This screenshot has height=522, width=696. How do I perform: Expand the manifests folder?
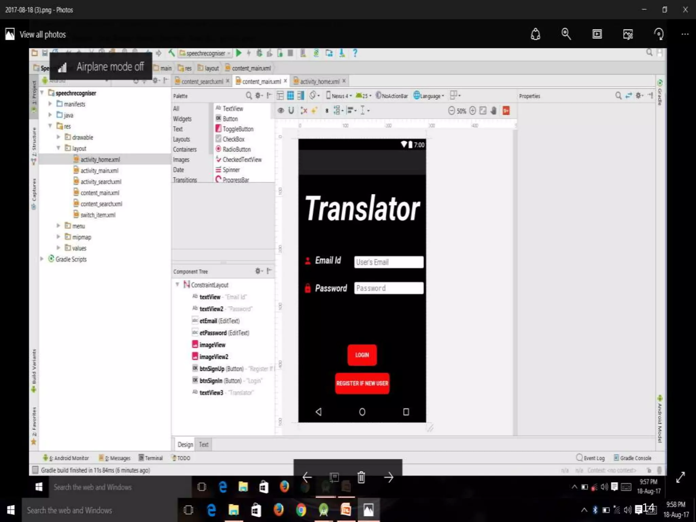tap(50, 104)
